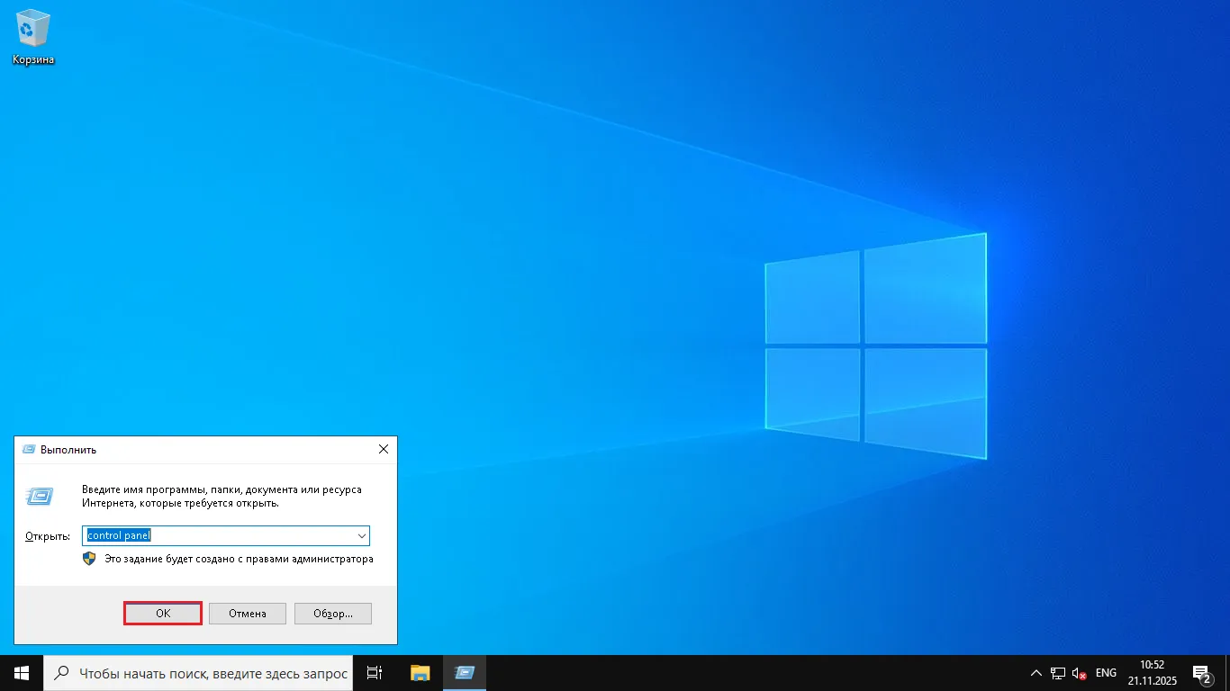The height and width of the screenshot is (691, 1230).
Task: Open Task View from the taskbar
Action: coord(375,673)
